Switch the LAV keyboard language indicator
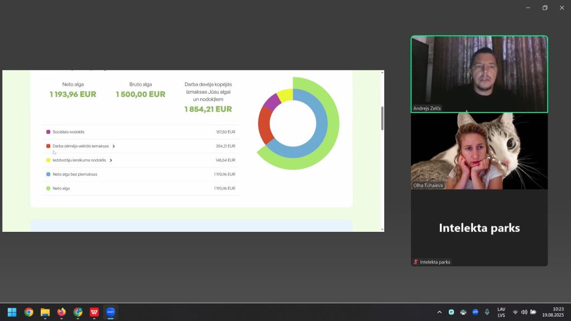The width and height of the screenshot is (571, 321). coord(501,312)
